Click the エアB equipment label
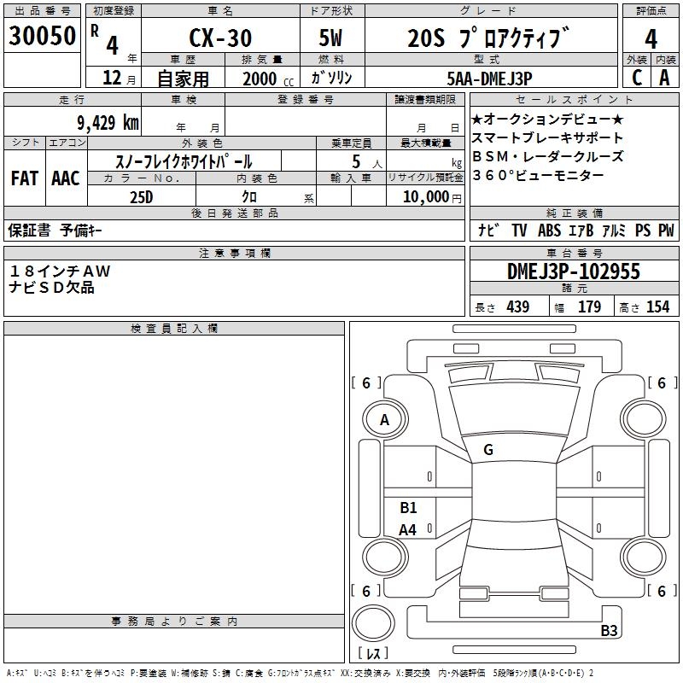This screenshot has height=683, width=683. tap(581, 231)
